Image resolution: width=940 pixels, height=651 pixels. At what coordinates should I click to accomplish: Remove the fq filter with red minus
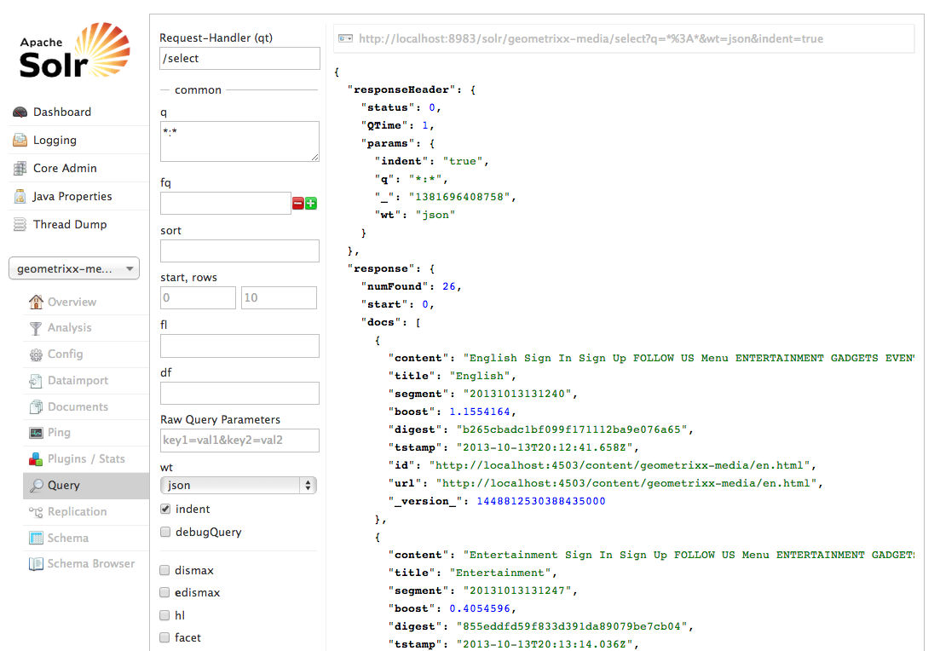(298, 203)
